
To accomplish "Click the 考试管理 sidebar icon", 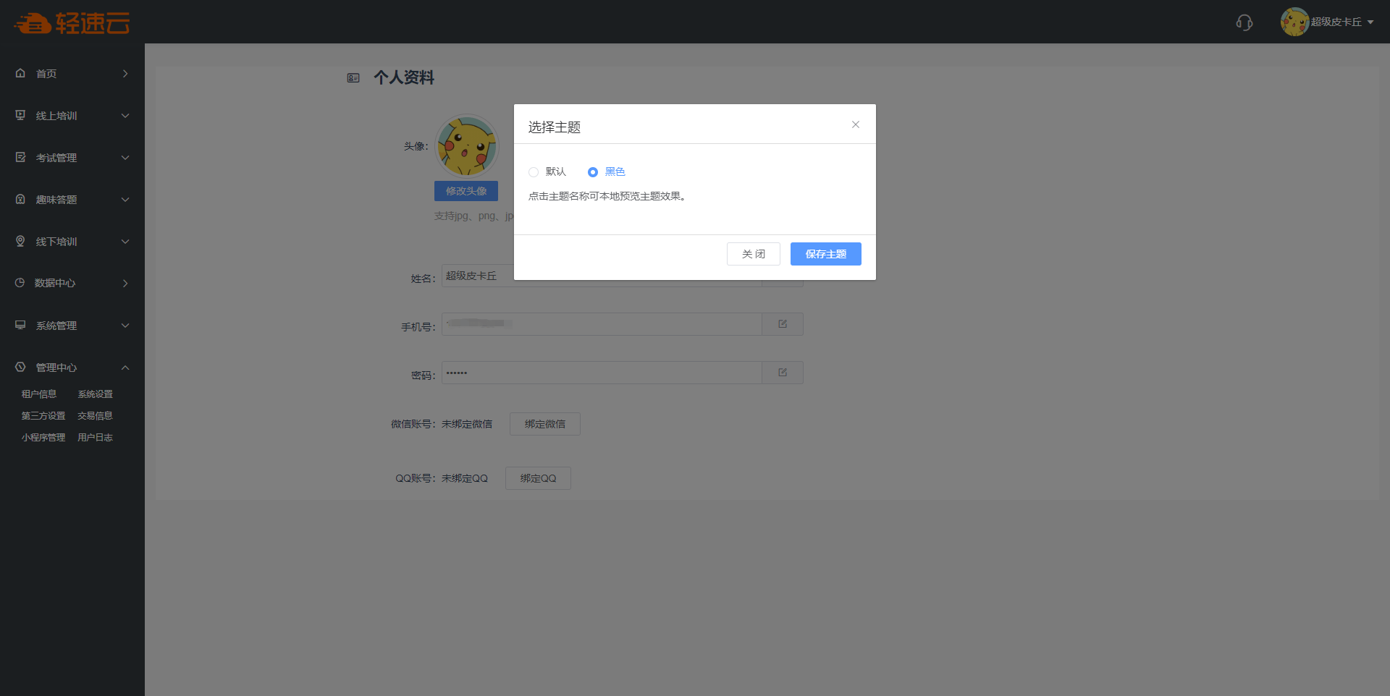I will point(20,157).
